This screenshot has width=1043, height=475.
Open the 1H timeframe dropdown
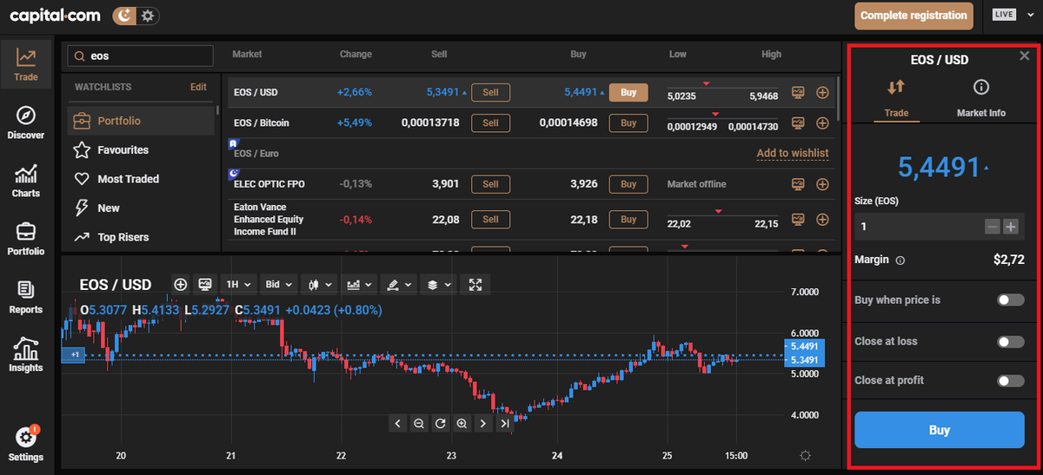coord(239,284)
